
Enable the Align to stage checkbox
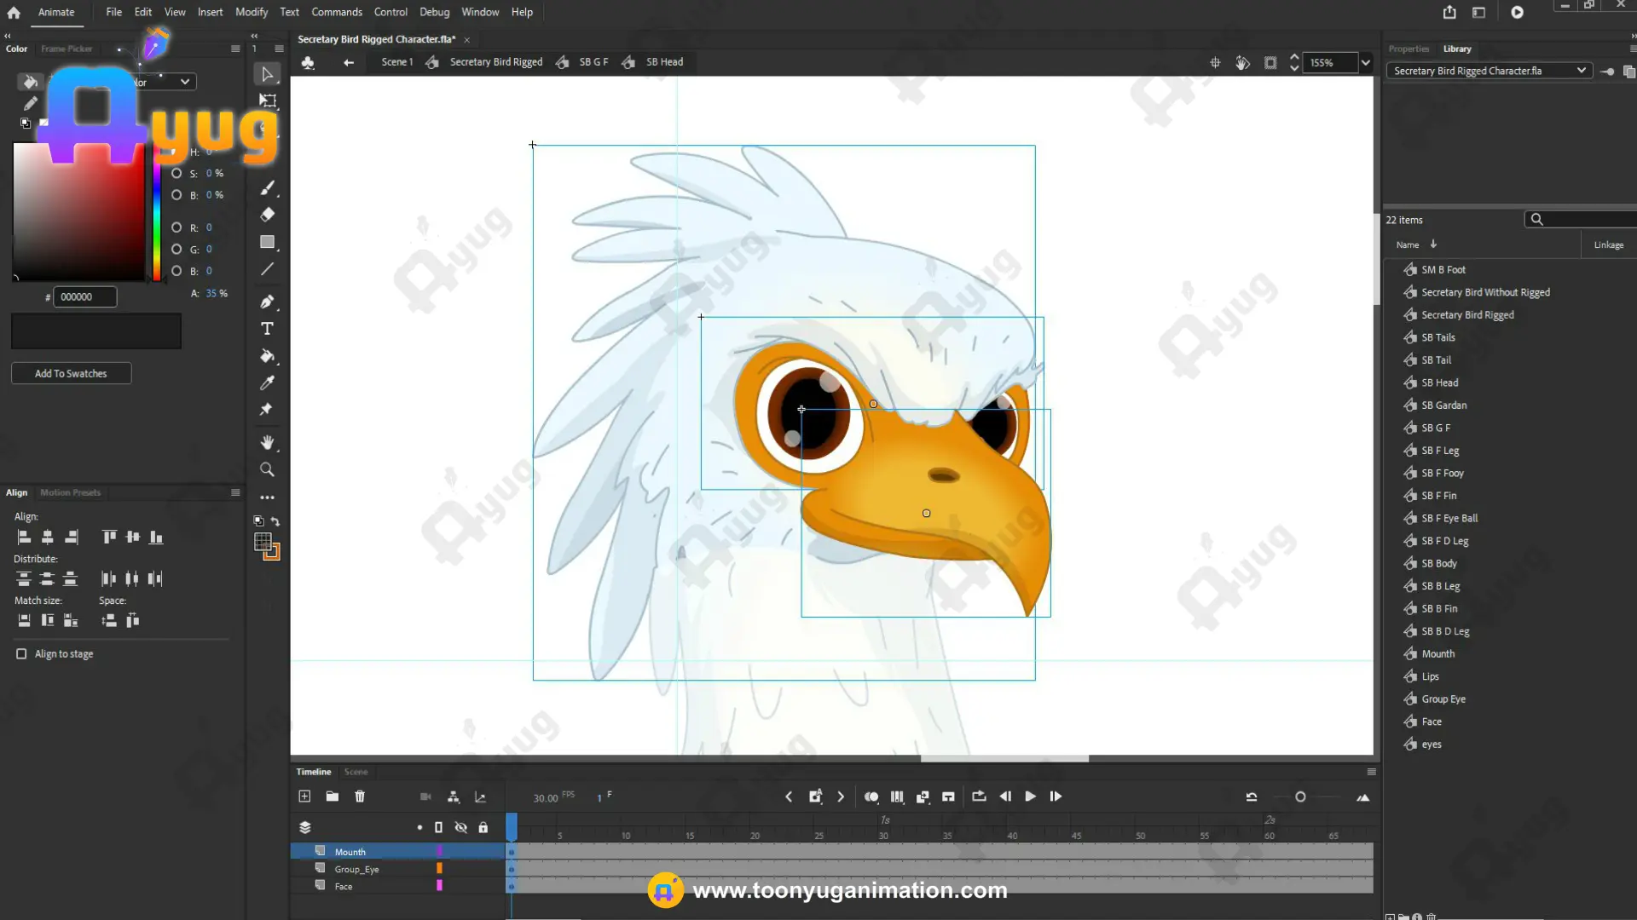point(21,654)
